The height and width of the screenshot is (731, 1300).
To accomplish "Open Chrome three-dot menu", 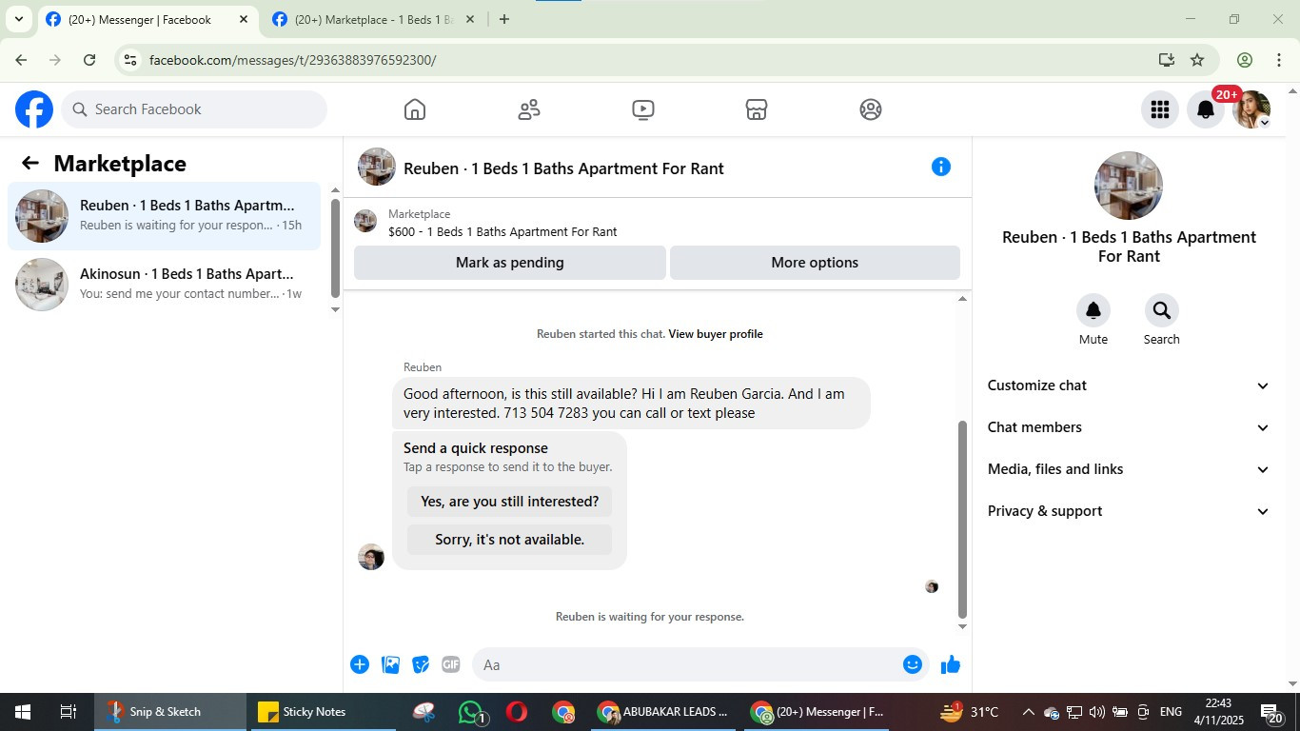I will click(x=1279, y=60).
